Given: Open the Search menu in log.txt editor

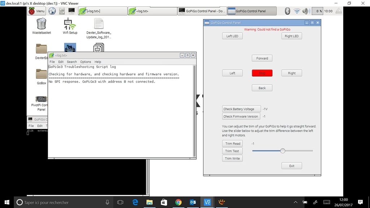Looking at the screenshot, I should coord(72,62).
